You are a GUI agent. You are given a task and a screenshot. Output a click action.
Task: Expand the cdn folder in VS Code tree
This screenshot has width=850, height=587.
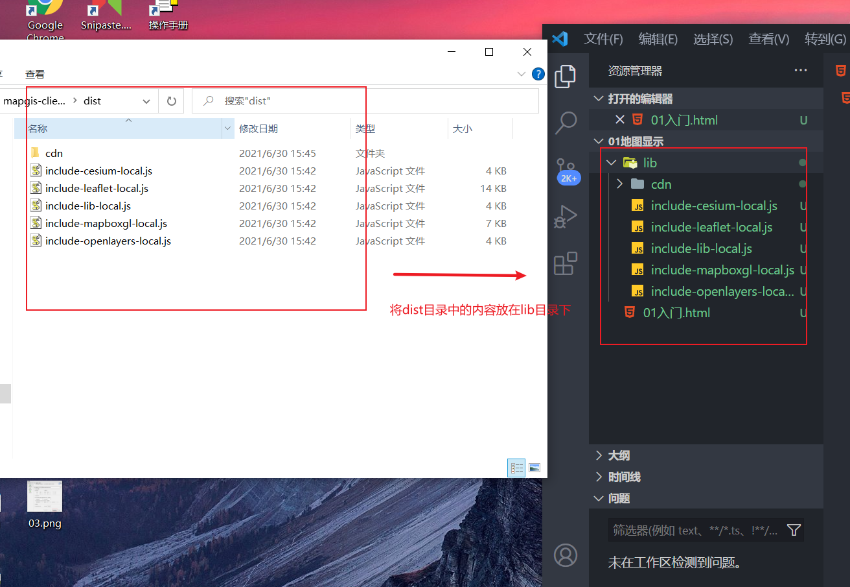(x=619, y=184)
